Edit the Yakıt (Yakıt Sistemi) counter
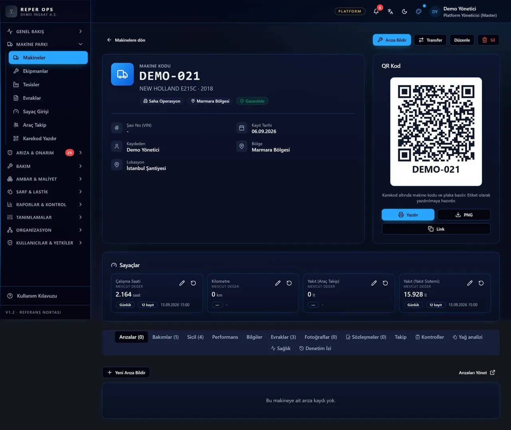Screen dimensions: 511x430 point(470,283)
